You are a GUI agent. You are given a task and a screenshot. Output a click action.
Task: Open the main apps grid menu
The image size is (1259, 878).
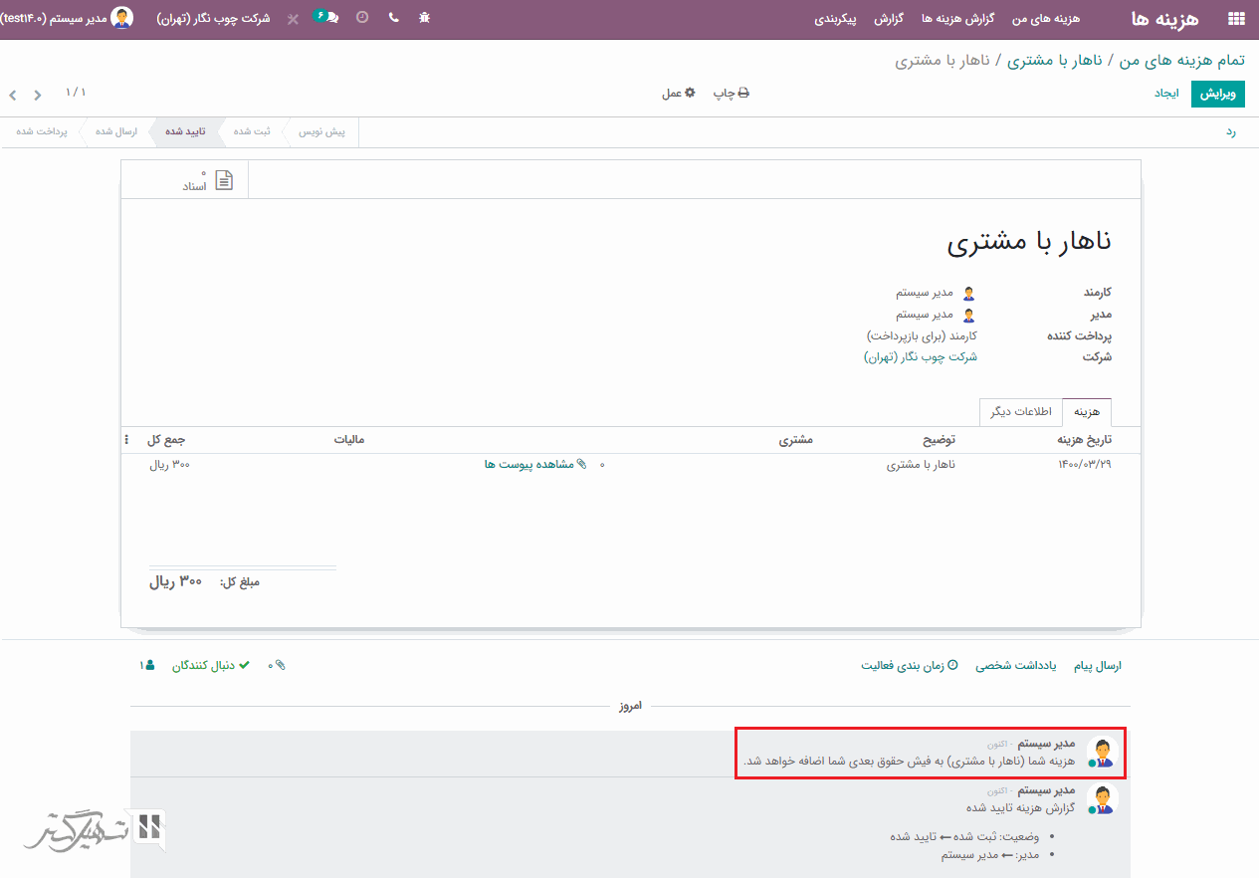coord(1236,19)
